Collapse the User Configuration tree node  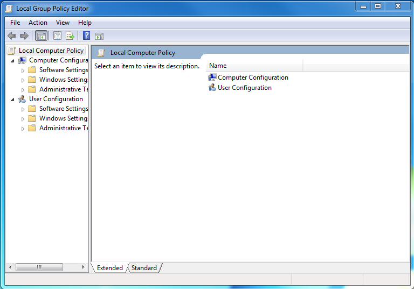[x=12, y=100]
